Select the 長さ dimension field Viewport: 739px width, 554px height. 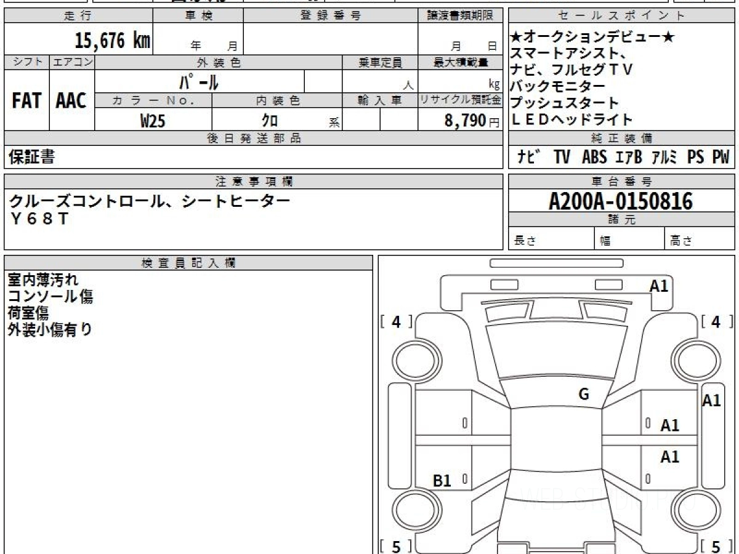point(551,239)
